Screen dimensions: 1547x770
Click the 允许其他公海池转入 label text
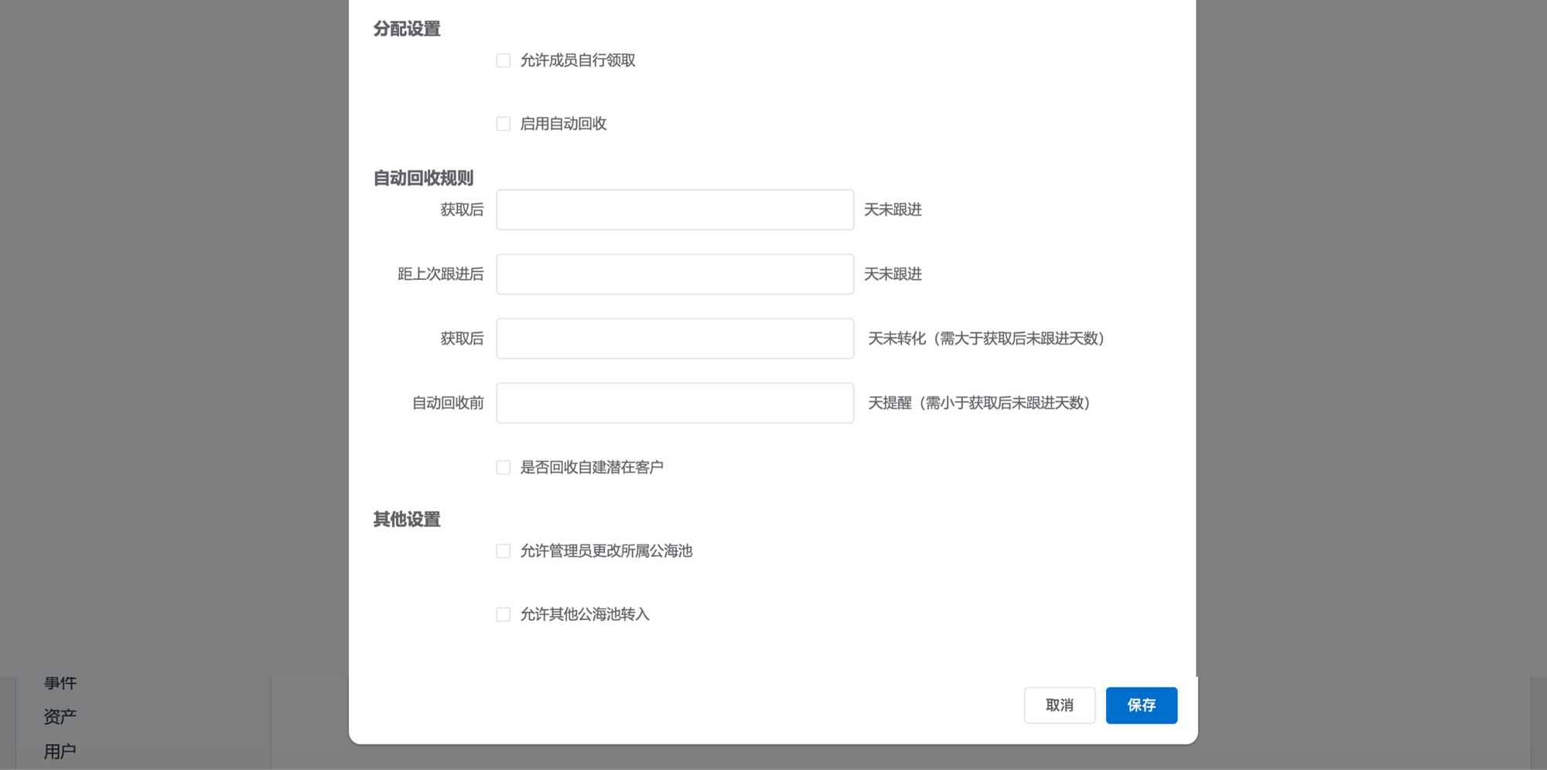point(585,615)
